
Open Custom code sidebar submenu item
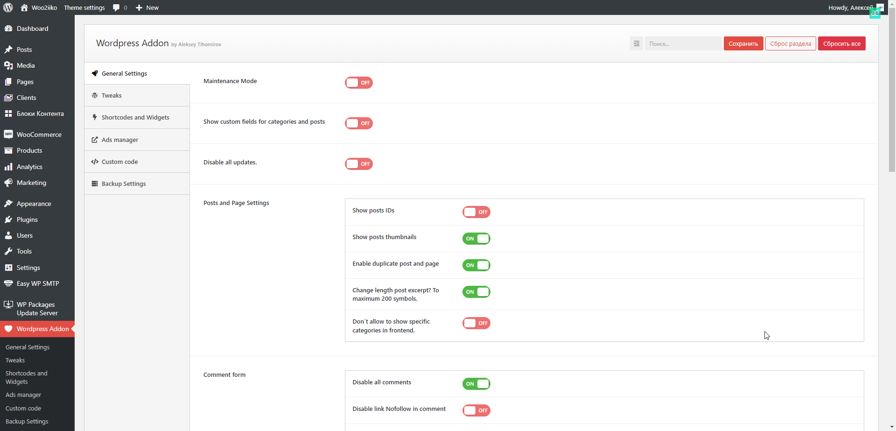point(23,408)
